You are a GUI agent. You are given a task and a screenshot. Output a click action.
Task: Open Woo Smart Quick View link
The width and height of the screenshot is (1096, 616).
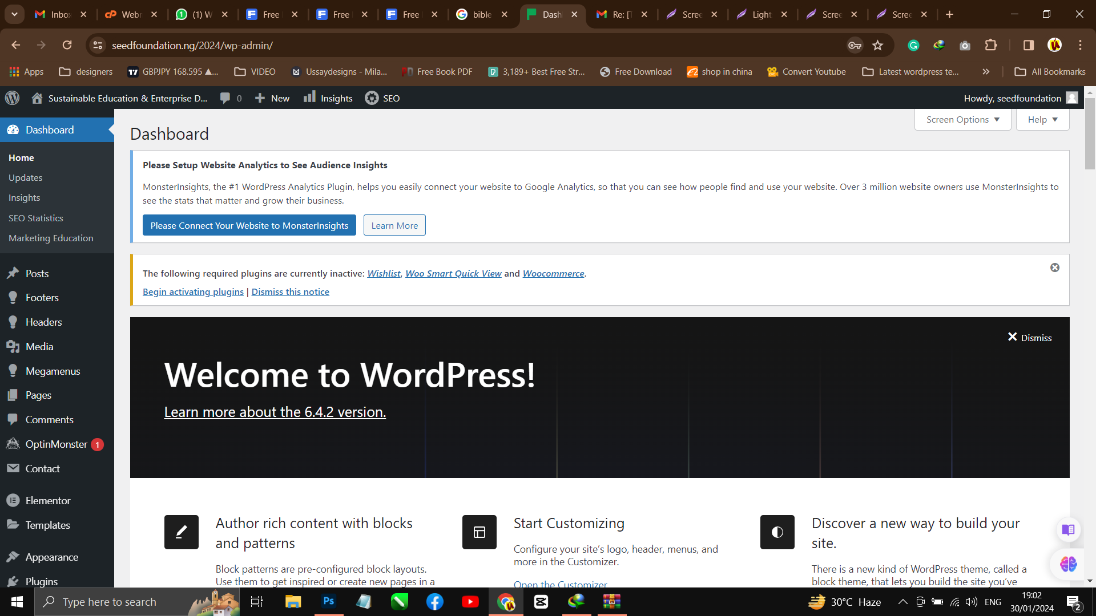pos(453,274)
